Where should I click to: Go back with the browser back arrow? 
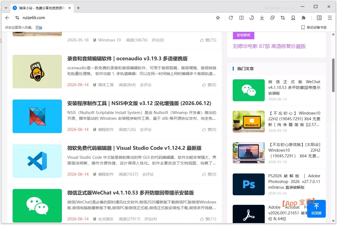click(7, 18)
